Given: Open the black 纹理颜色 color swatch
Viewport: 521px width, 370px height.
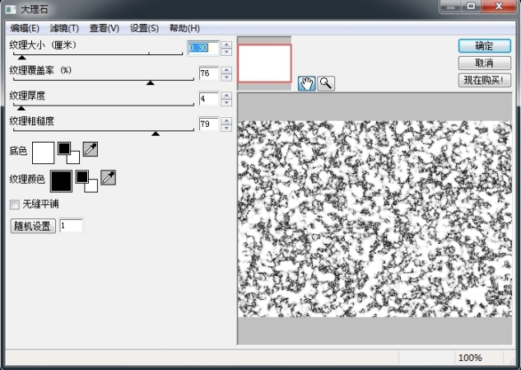Looking at the screenshot, I should tap(61, 180).
